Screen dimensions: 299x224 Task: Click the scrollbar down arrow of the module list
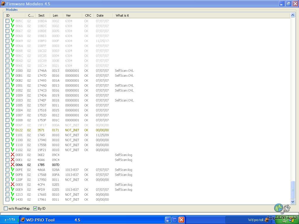[x=293, y=202]
